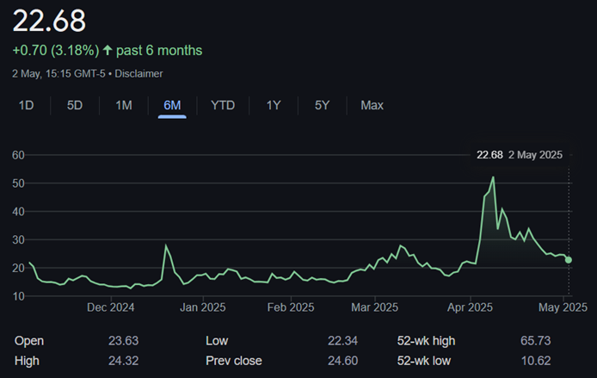Image resolution: width=597 pixels, height=378 pixels.
Task: Switch to the 1Y time range
Action: 274,105
